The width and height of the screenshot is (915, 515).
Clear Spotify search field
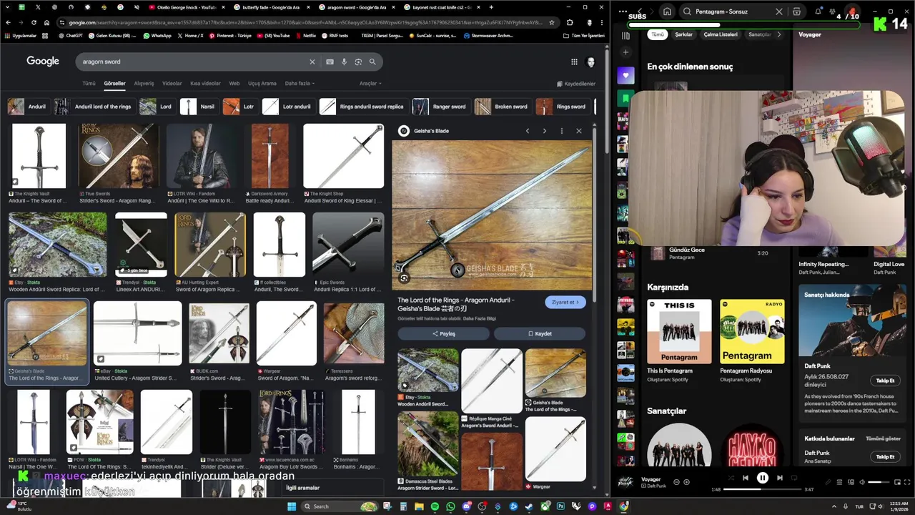[x=779, y=11]
